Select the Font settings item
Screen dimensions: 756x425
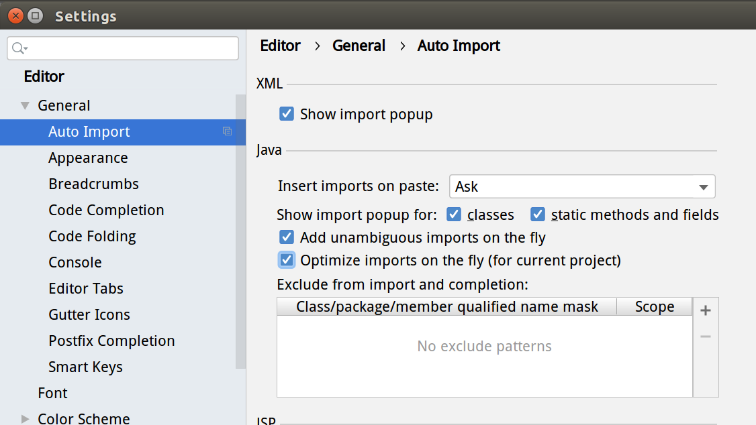[x=52, y=393]
